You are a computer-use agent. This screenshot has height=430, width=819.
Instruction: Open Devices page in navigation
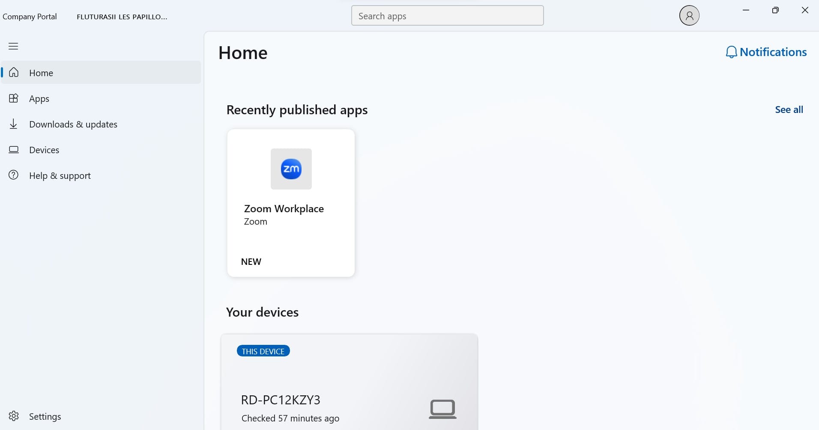point(101,150)
